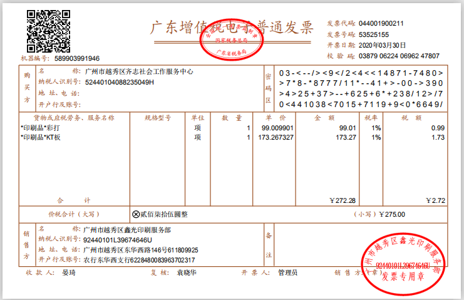Viewport: 464px width, 300px height.
Task: Click tax amount 0.99
Action: (x=438, y=128)
